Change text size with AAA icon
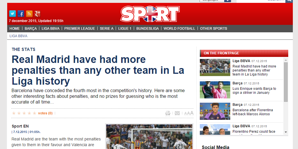 coord(189,113)
